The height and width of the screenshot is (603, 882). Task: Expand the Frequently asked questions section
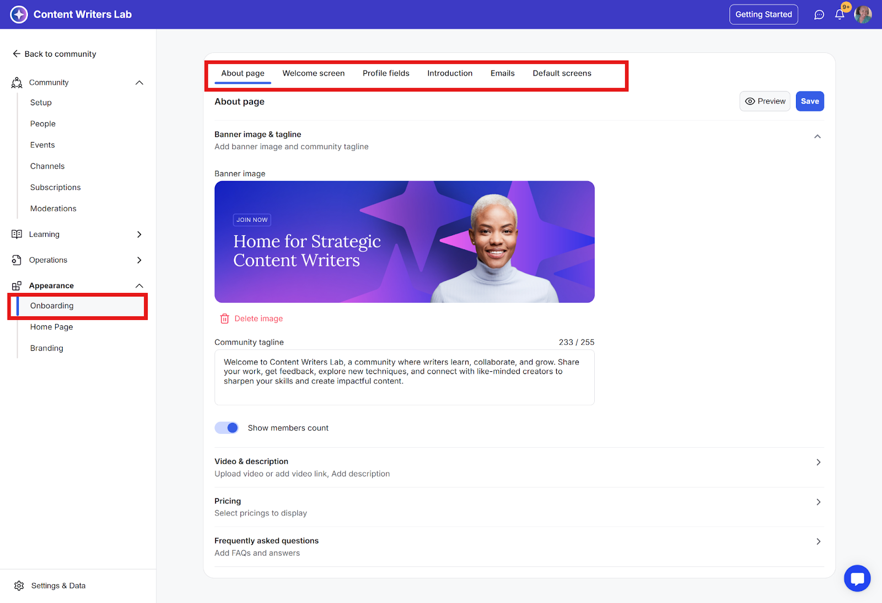pos(818,541)
